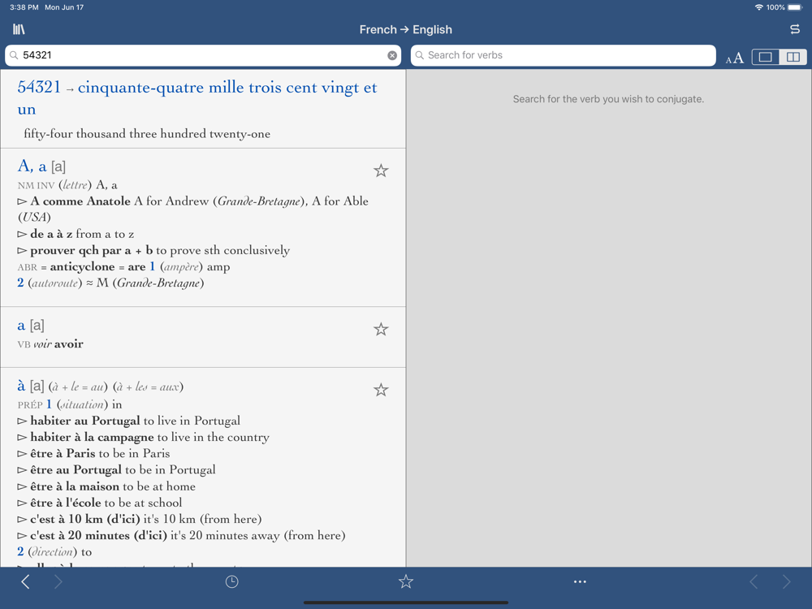Go forward in verb pane with far-right arrow
The height and width of the screenshot is (609, 812).
[787, 581]
